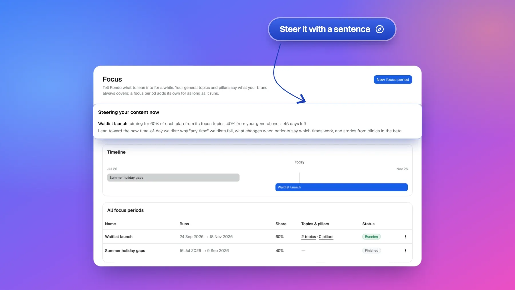515x290 pixels.
Task: Click the Today marker on the timeline
Action: [x=300, y=162]
